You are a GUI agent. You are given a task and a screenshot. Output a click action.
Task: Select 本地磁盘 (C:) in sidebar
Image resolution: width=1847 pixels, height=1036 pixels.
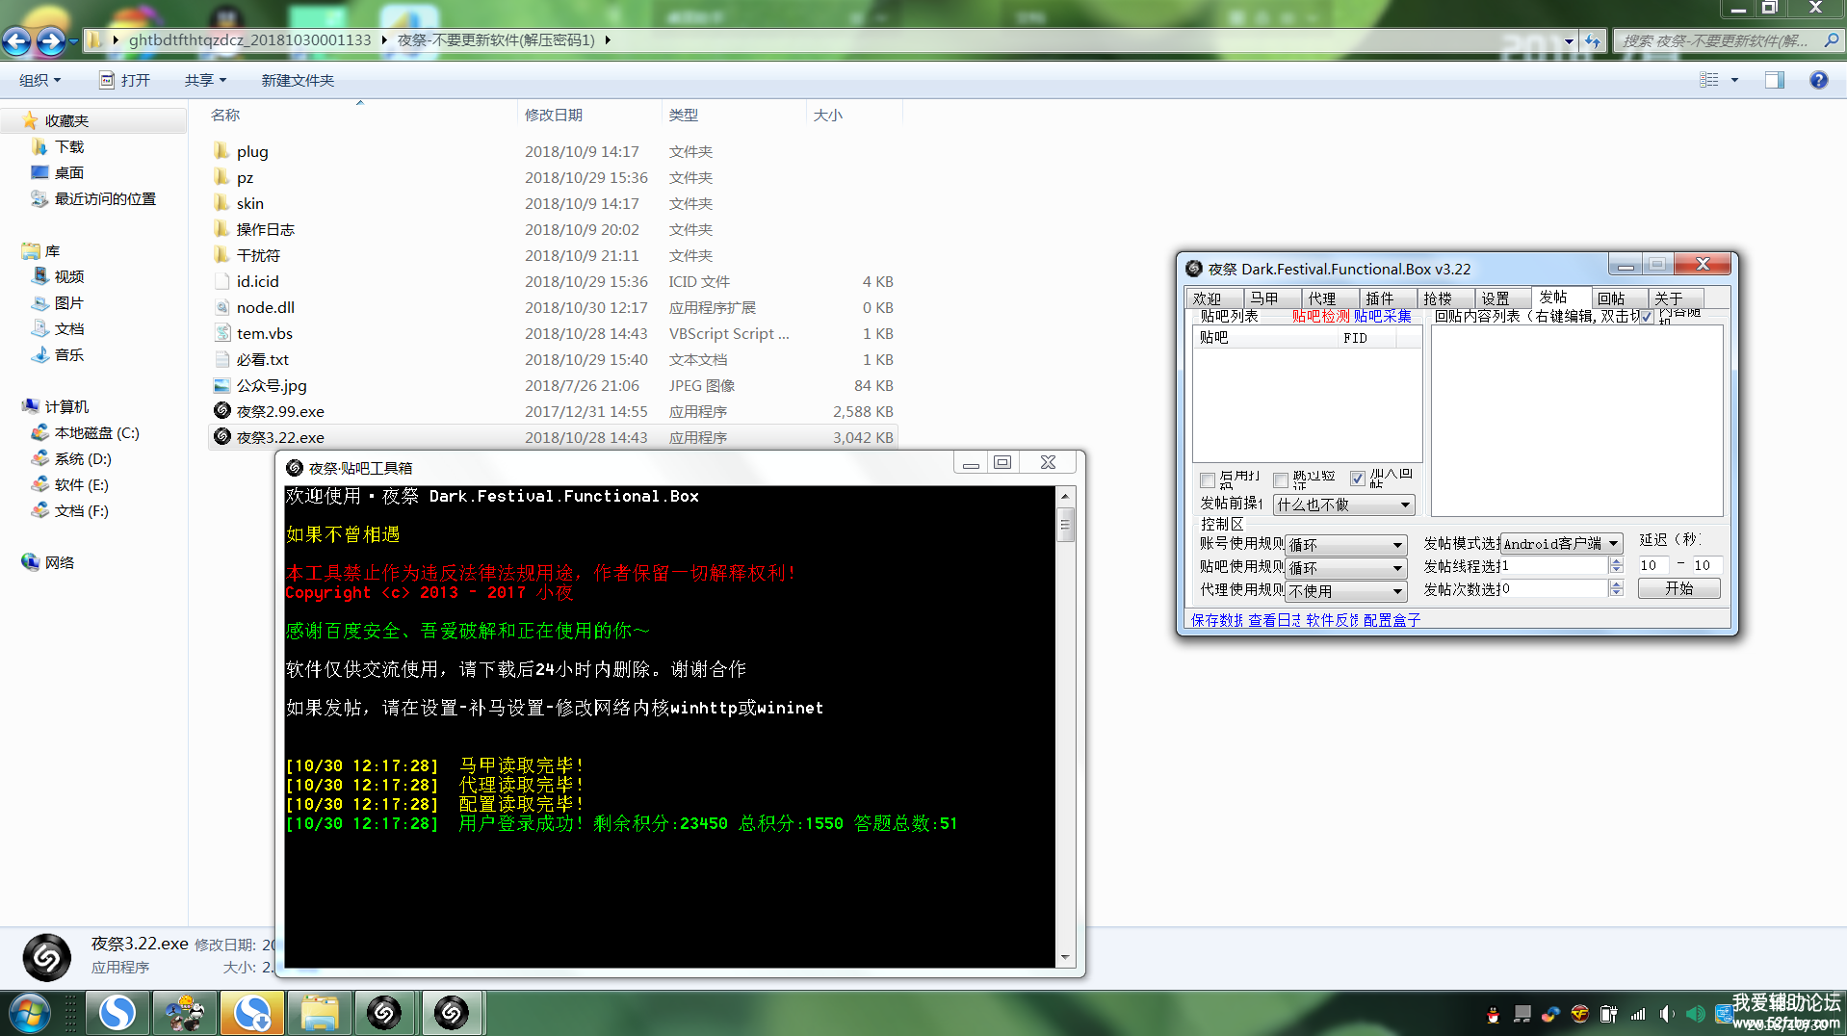pos(96,432)
